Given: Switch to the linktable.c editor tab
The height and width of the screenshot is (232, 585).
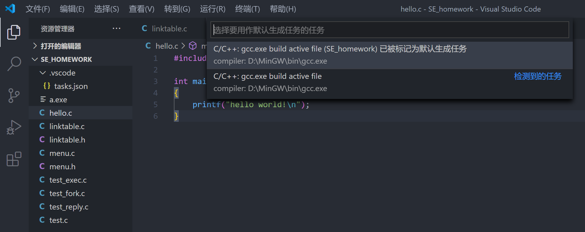Looking at the screenshot, I should pyautogui.click(x=169, y=29).
